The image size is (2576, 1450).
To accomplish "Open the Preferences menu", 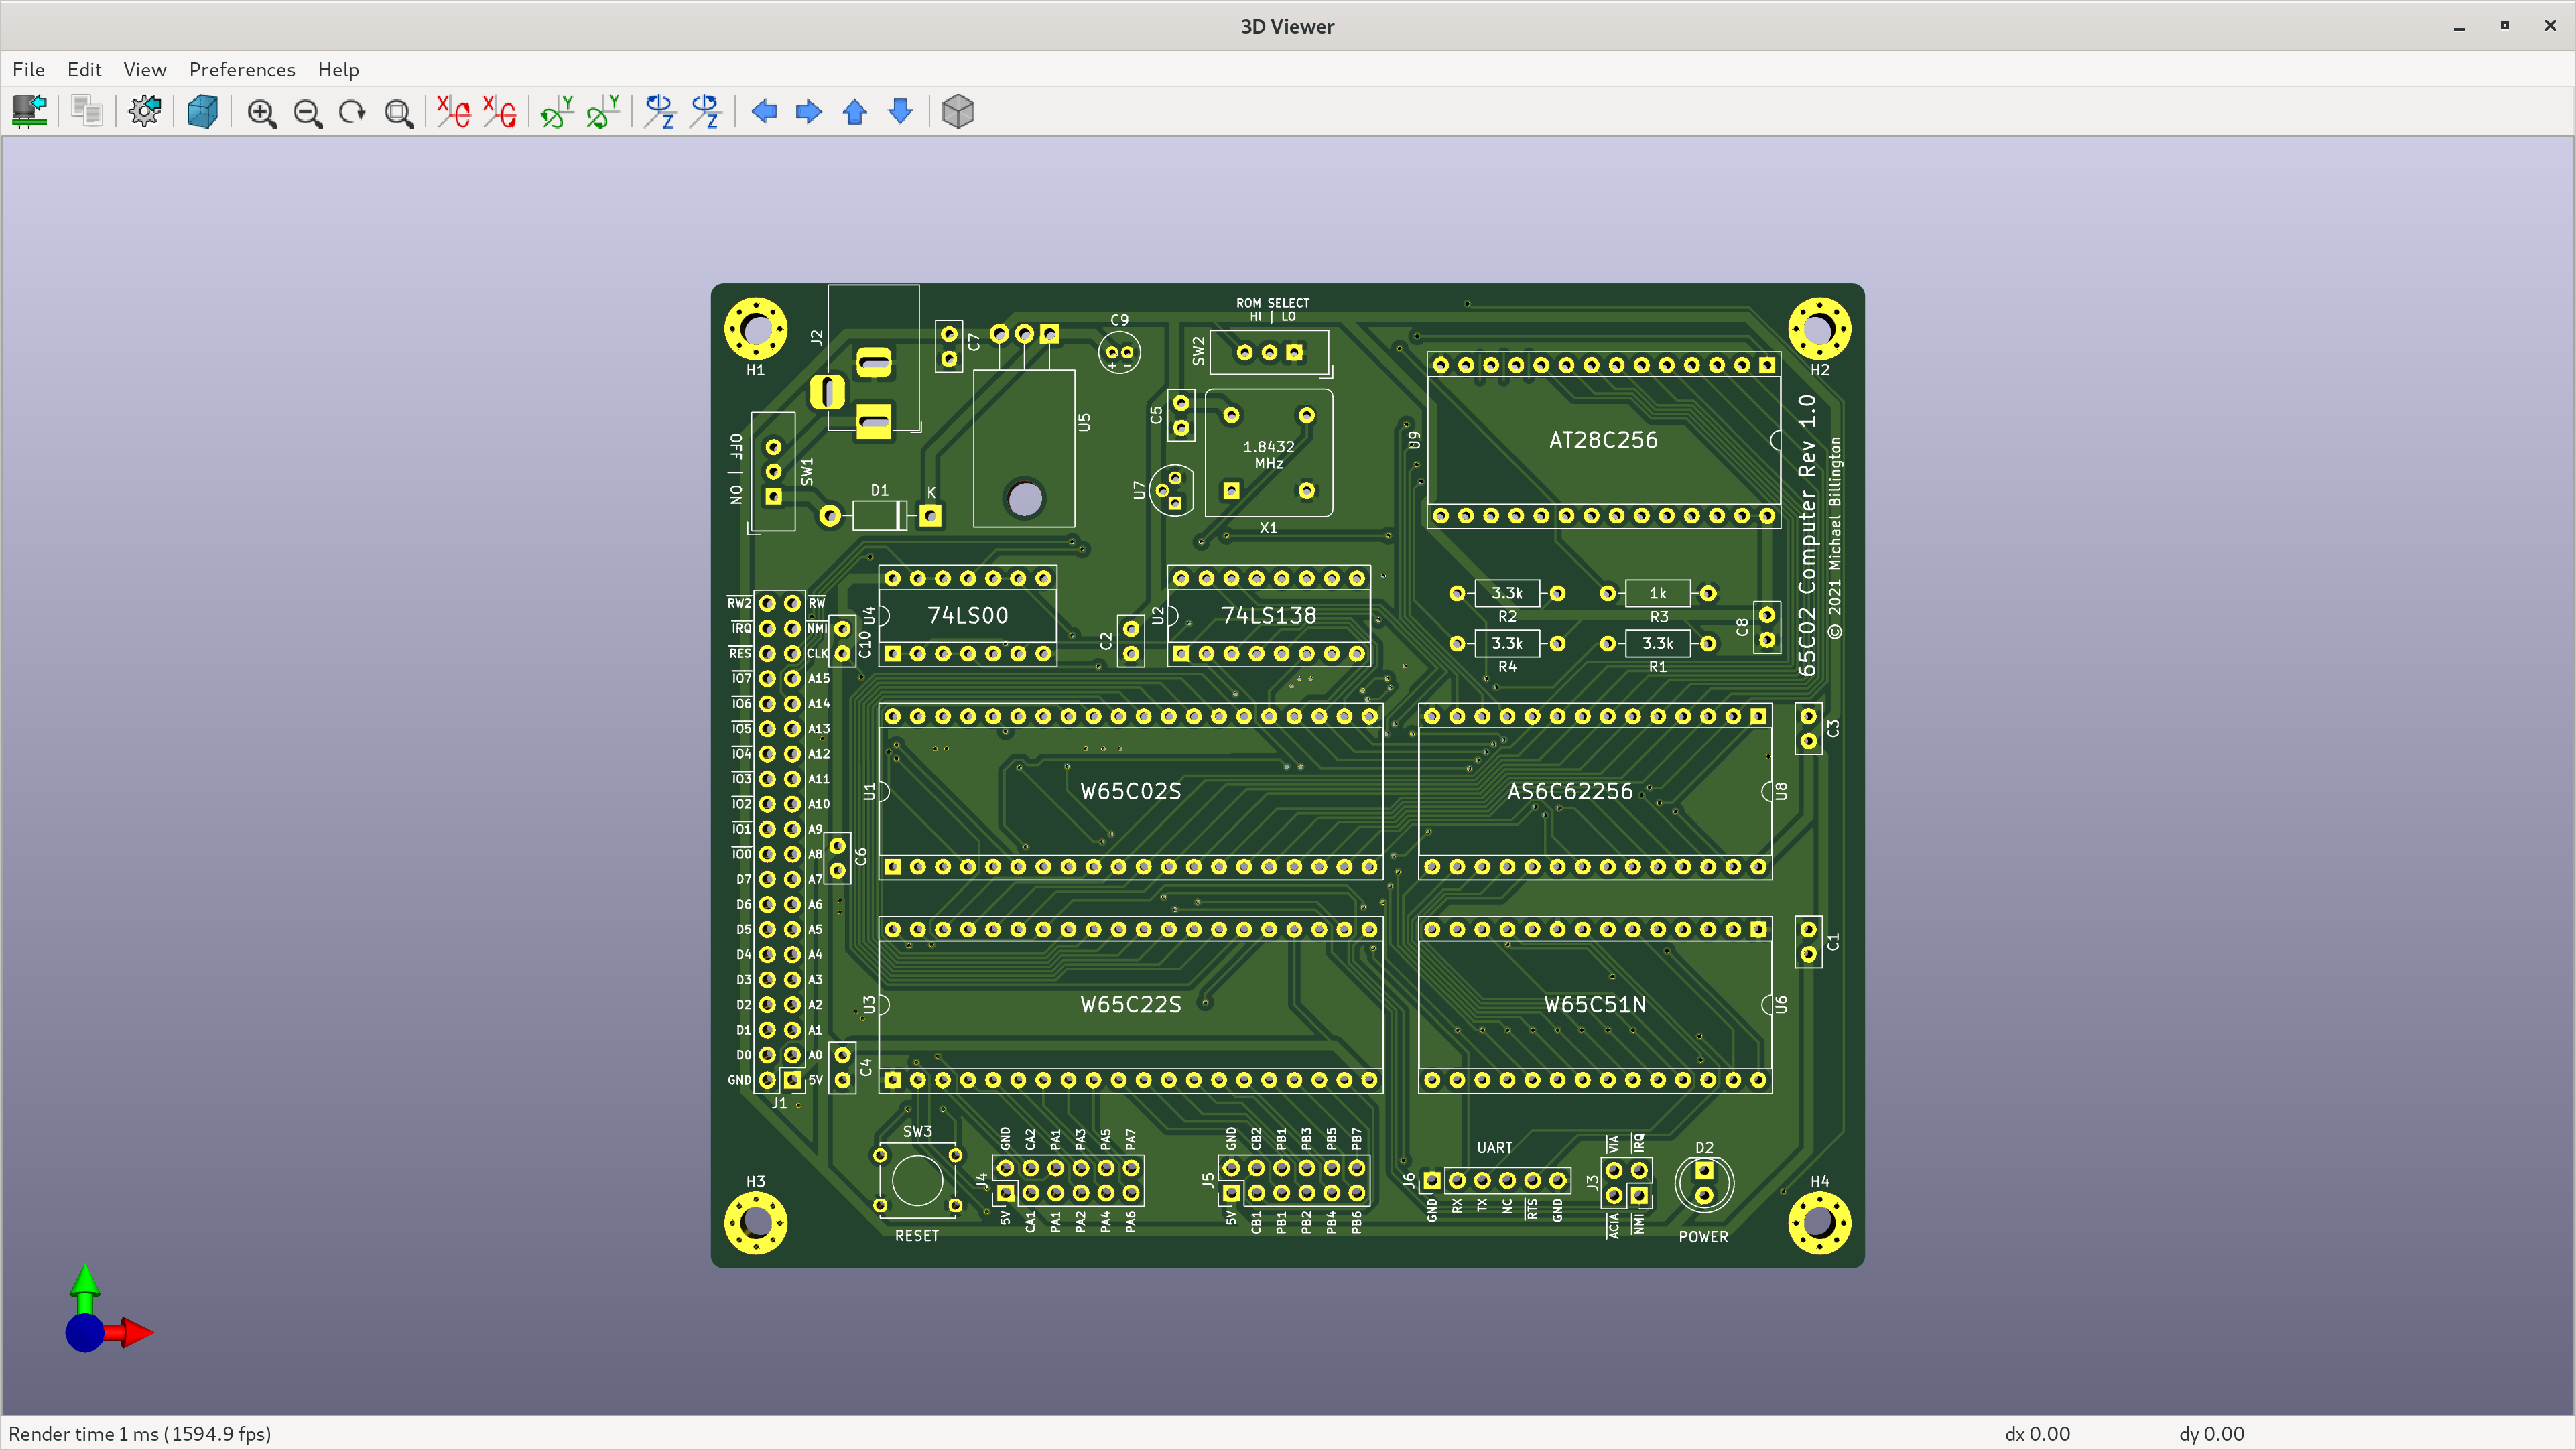I will pyautogui.click(x=242, y=69).
